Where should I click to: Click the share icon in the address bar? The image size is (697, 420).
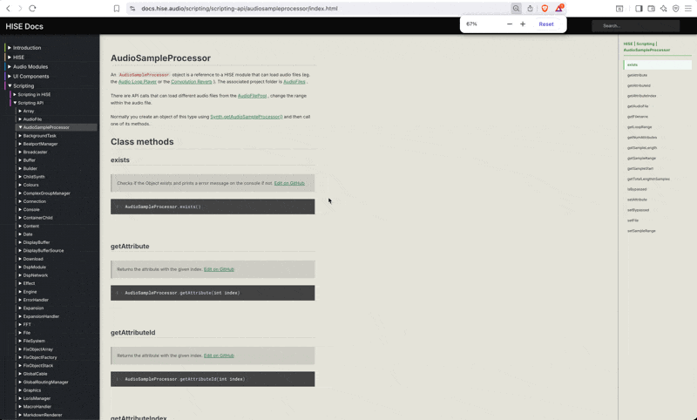[530, 9]
